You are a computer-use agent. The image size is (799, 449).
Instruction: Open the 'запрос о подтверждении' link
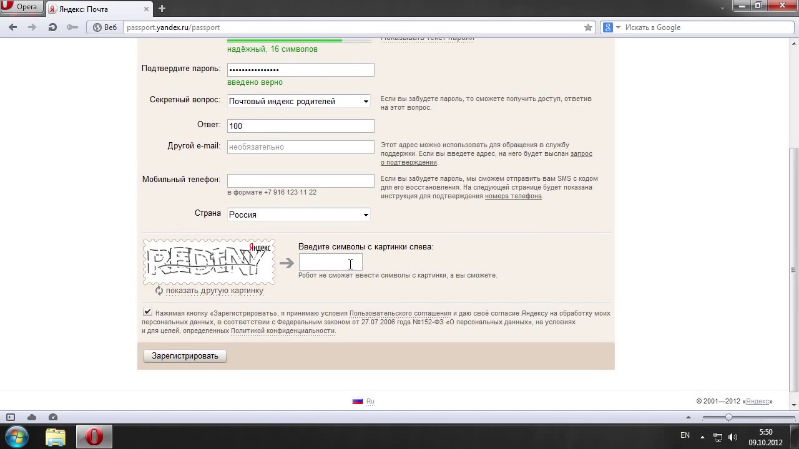pos(487,158)
